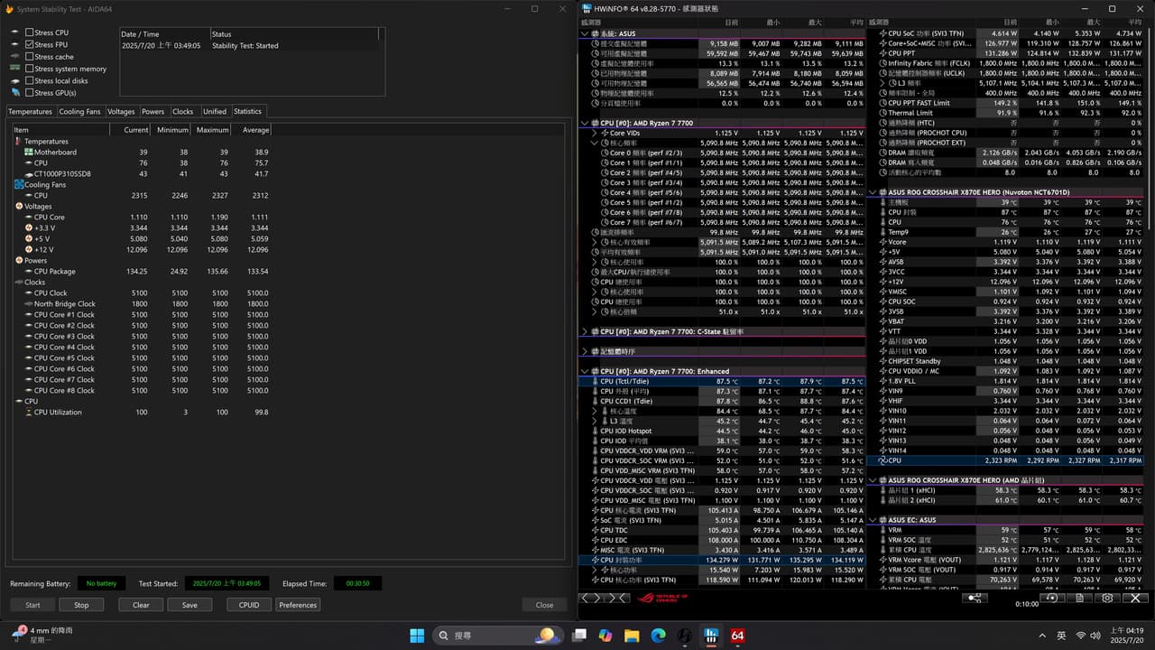1155x650 pixels.
Task: Switch input language via 英 indicator
Action: [1061, 636]
